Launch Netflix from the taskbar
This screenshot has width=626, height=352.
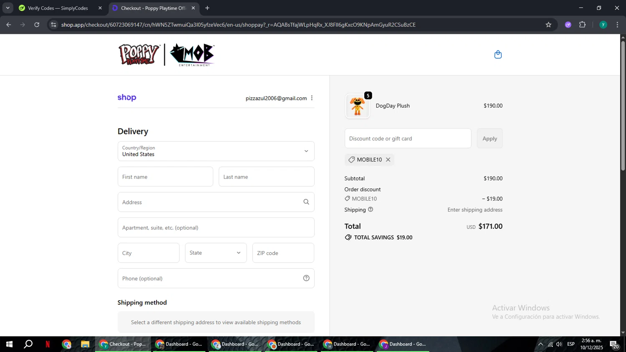(x=48, y=344)
